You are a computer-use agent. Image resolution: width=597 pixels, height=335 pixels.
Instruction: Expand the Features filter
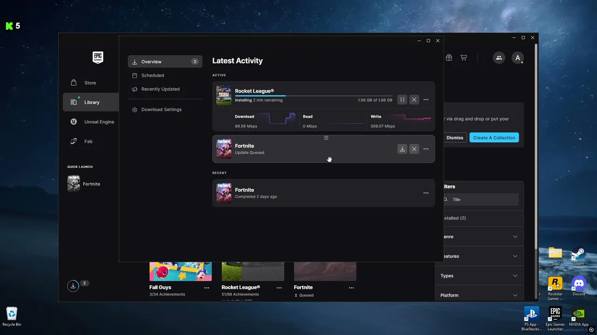coord(479,256)
